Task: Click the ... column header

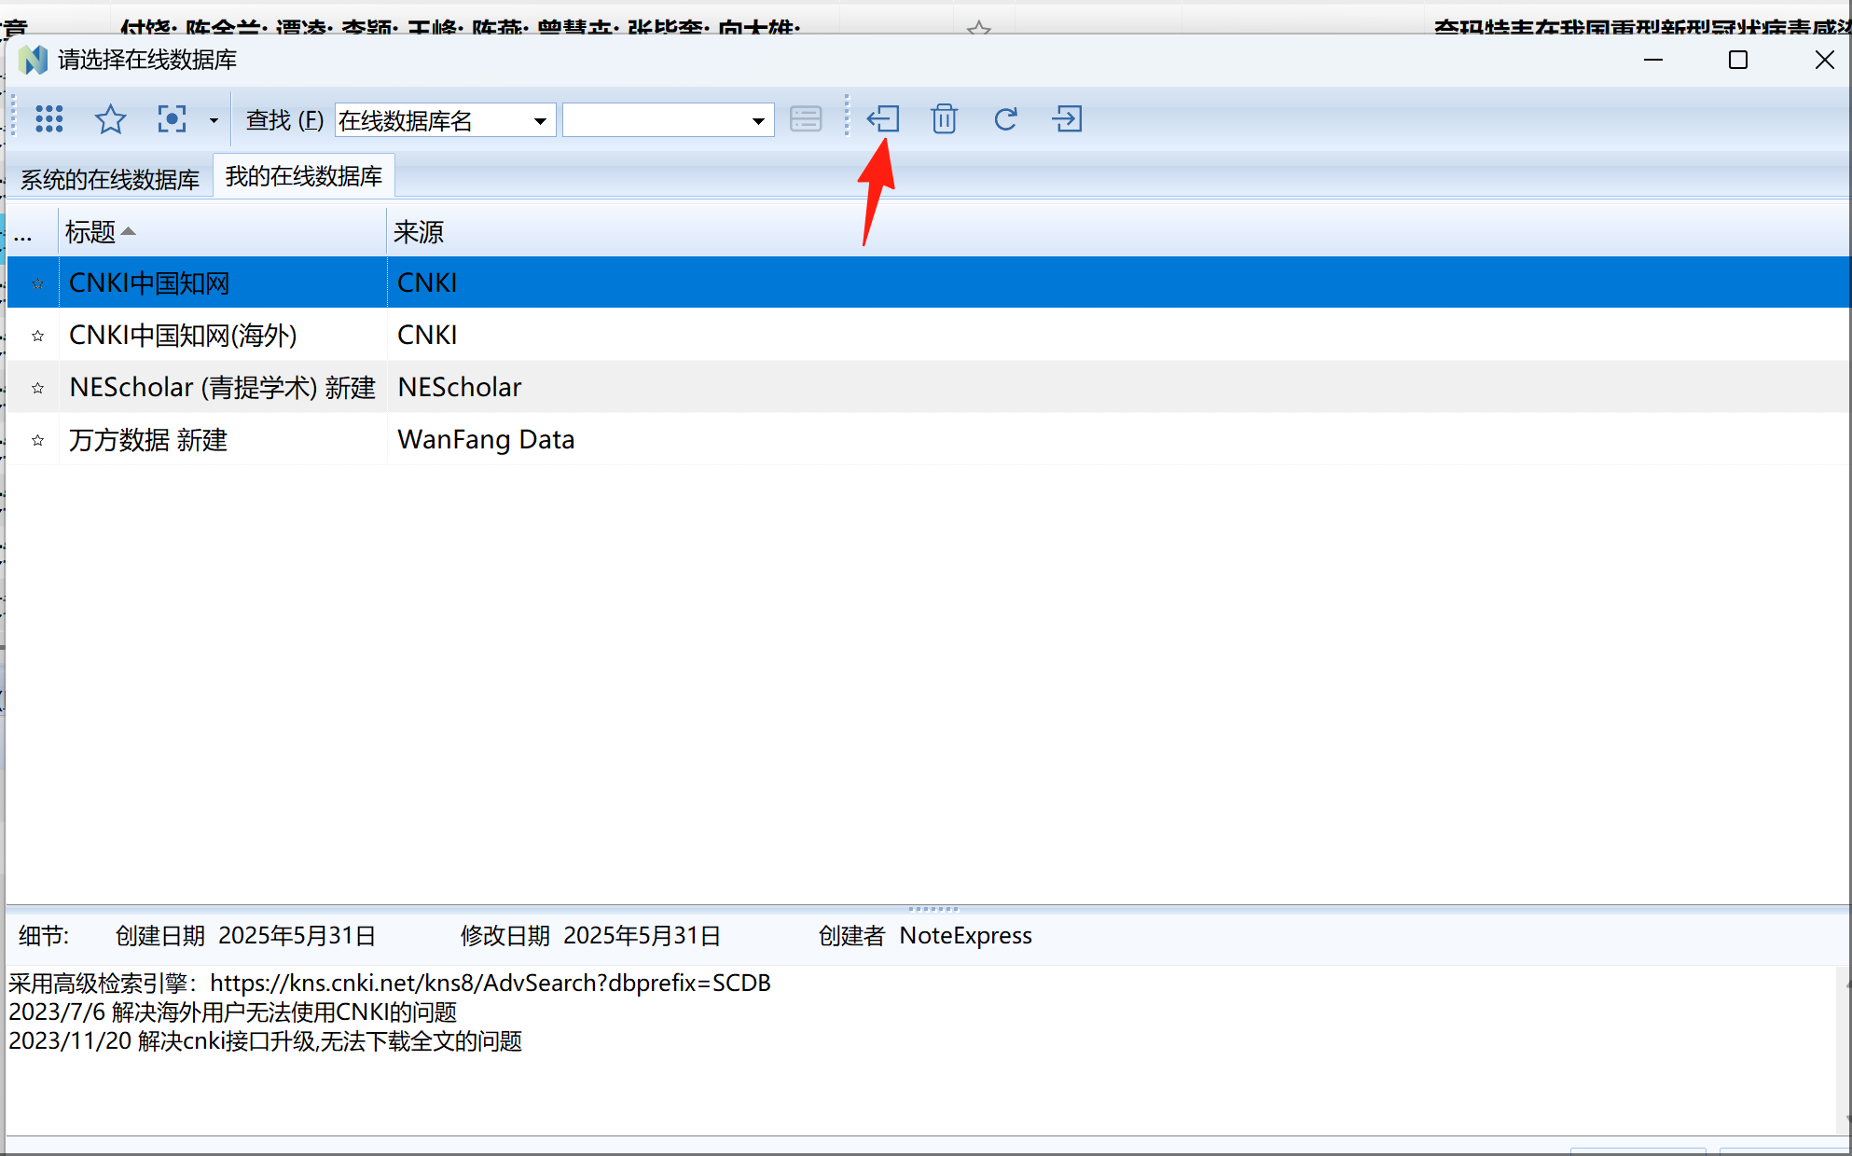Action: 33,232
